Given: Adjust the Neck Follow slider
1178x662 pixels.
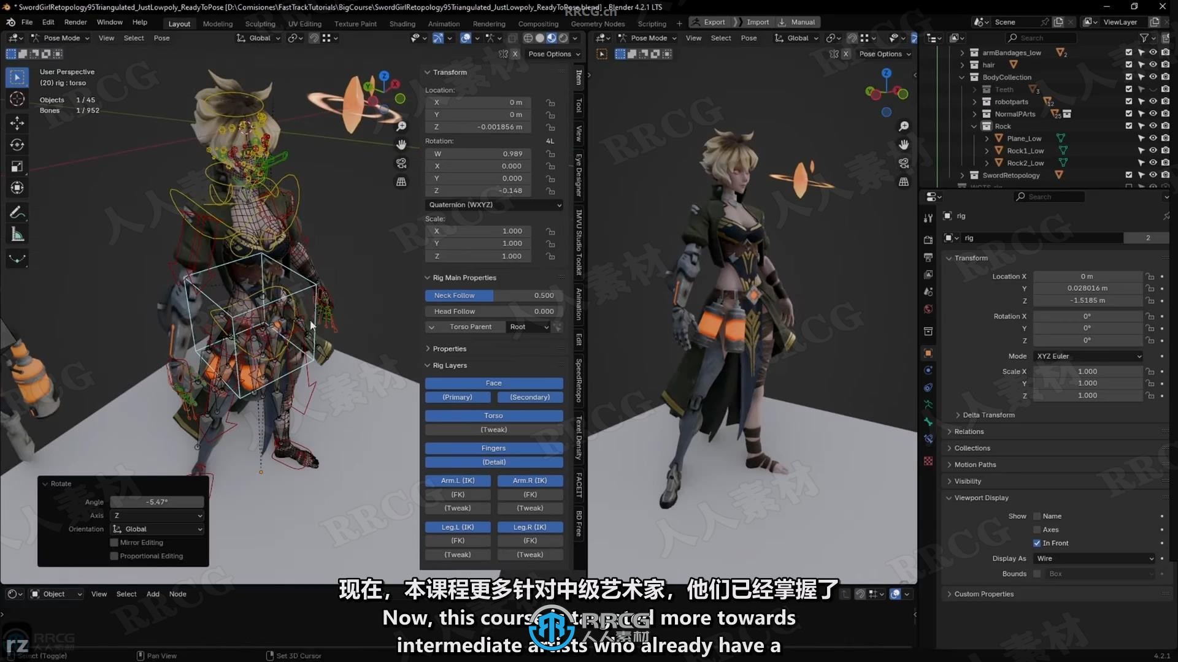Looking at the screenshot, I should pos(494,295).
